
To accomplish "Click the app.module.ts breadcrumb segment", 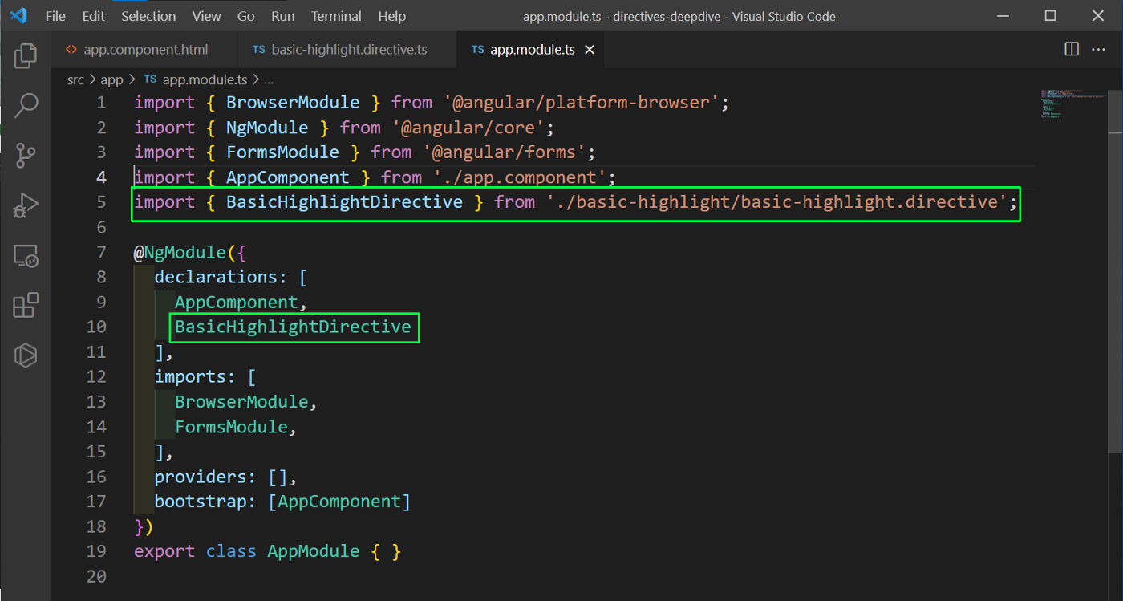I will [195, 79].
